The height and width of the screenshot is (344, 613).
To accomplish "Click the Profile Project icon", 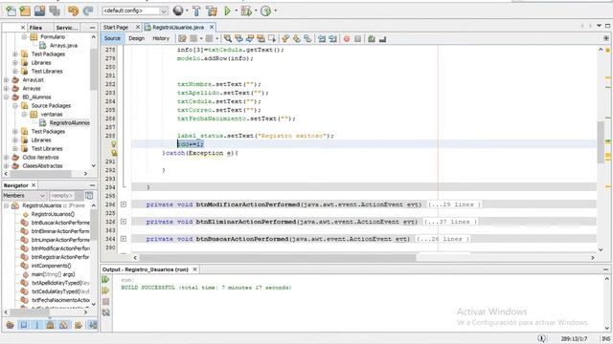I will point(266,11).
